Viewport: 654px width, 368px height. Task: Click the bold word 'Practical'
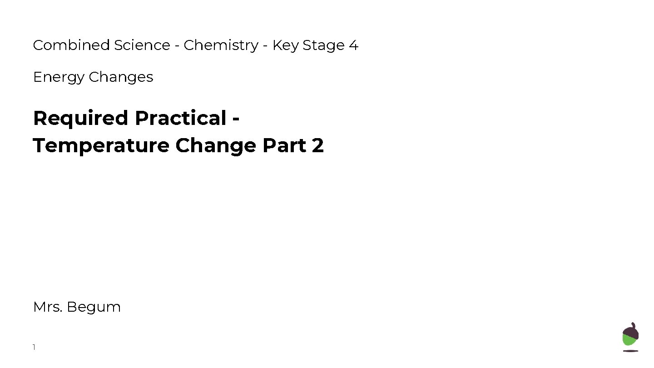click(x=180, y=119)
